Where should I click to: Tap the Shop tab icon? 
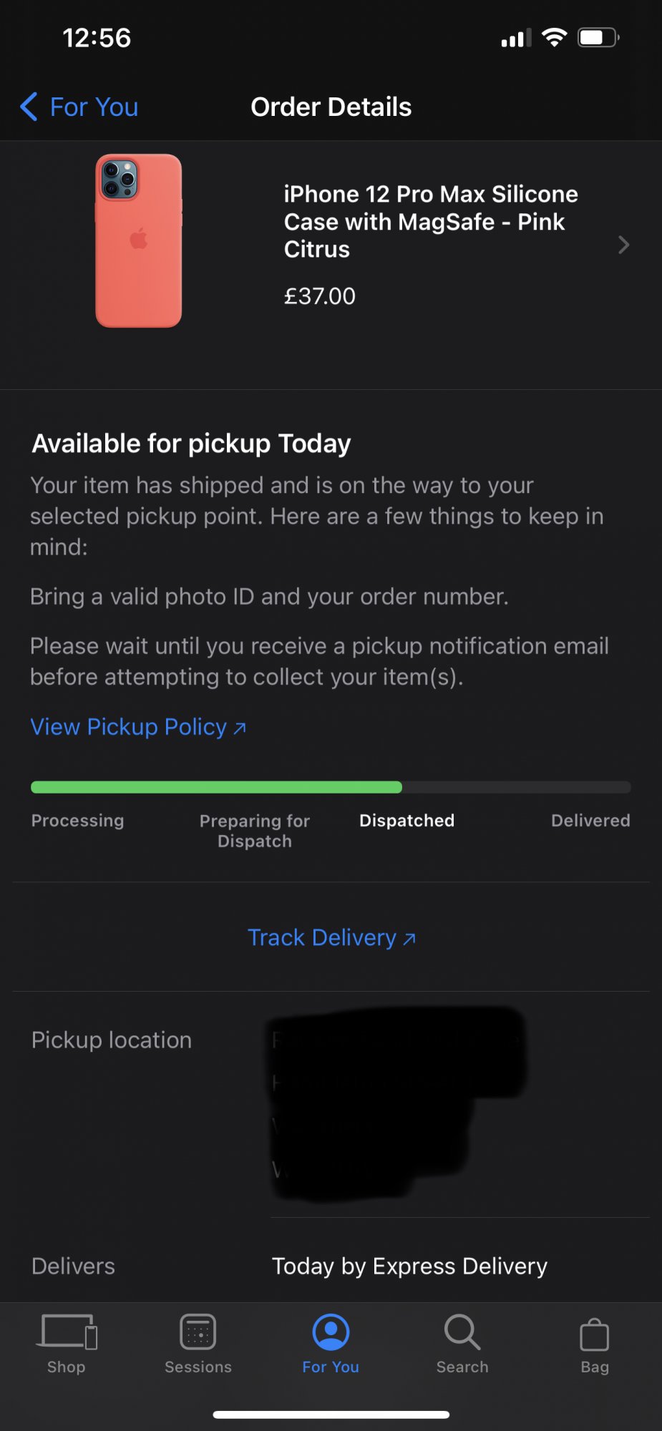tap(67, 1332)
